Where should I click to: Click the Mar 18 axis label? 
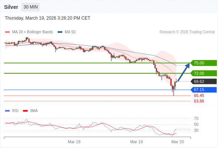coord(74,142)
